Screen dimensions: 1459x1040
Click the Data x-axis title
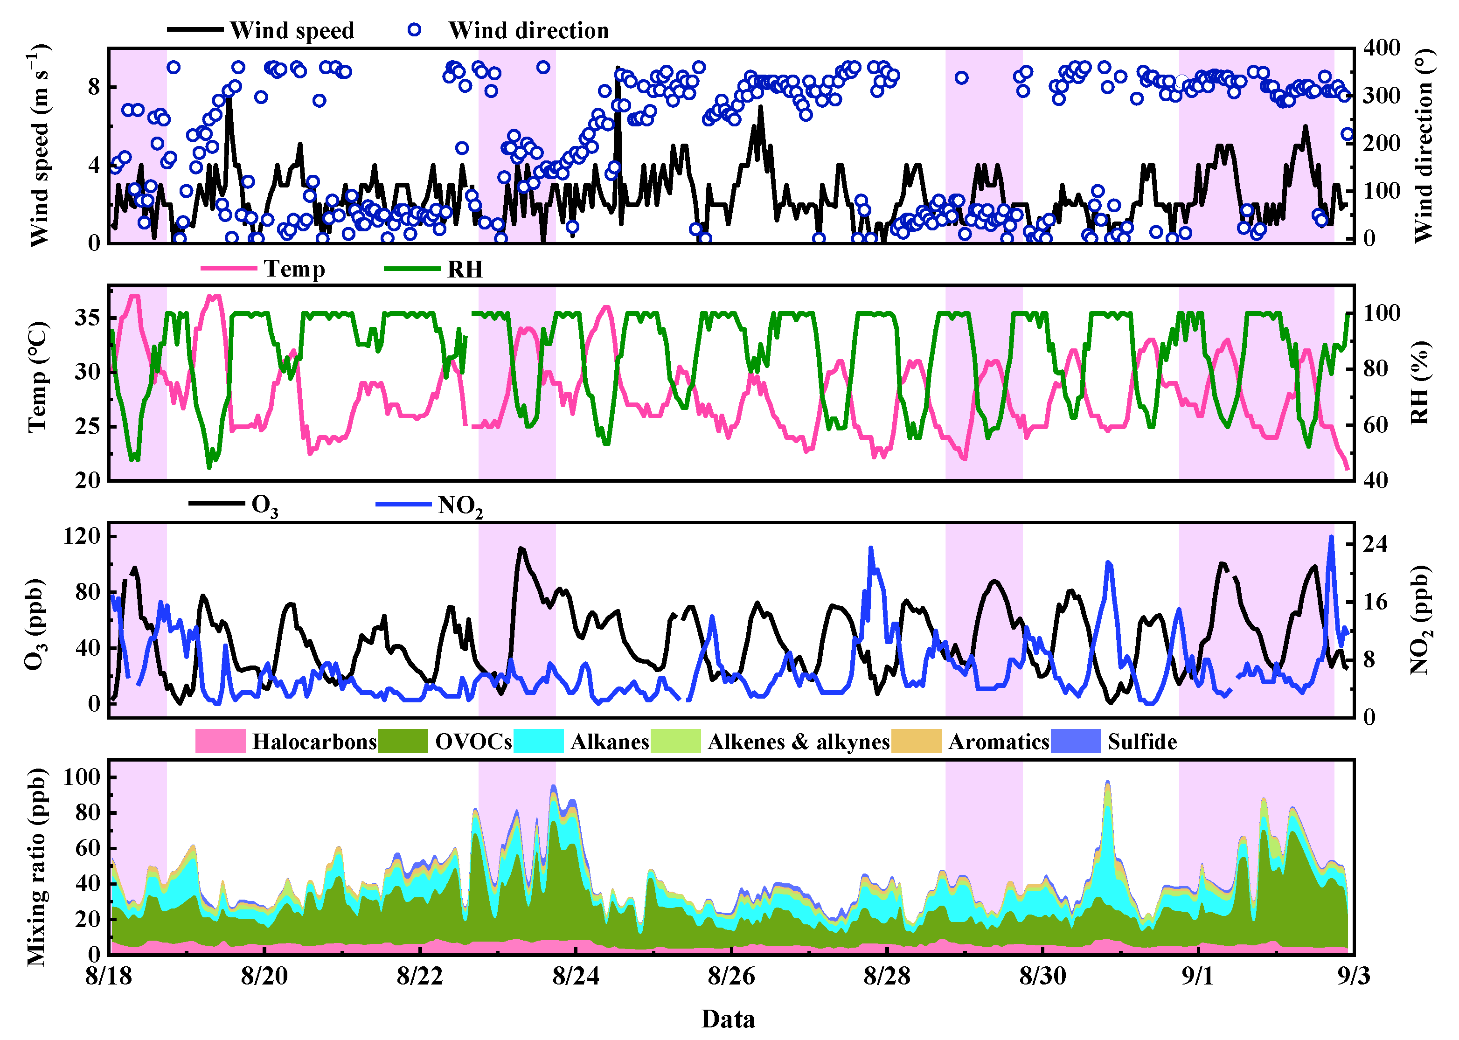[x=728, y=1019]
